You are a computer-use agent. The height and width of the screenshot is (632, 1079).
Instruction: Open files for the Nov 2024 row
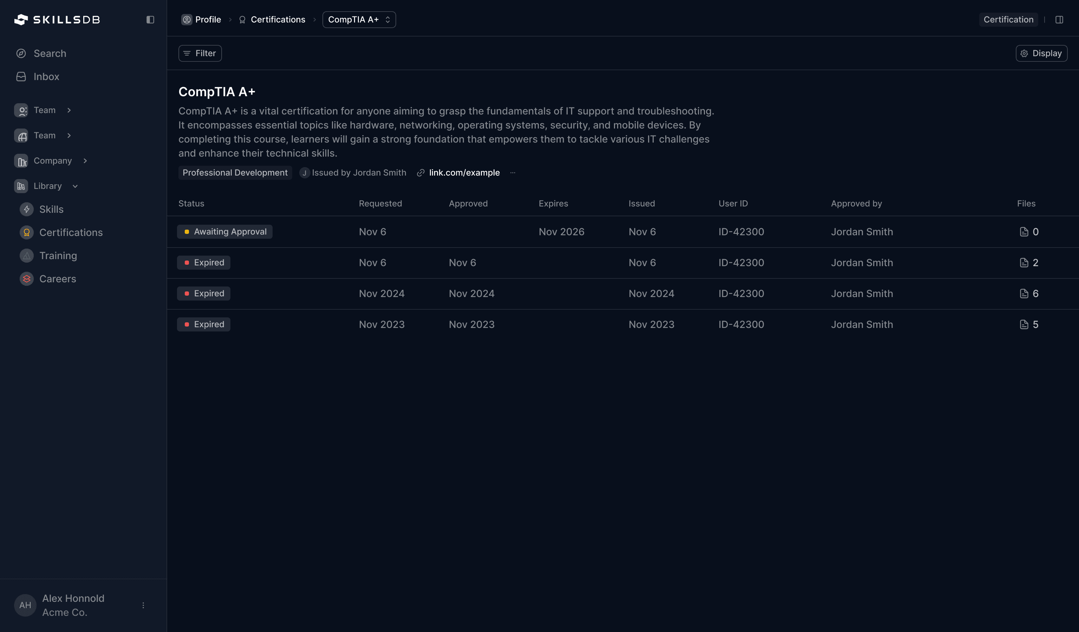tap(1028, 294)
